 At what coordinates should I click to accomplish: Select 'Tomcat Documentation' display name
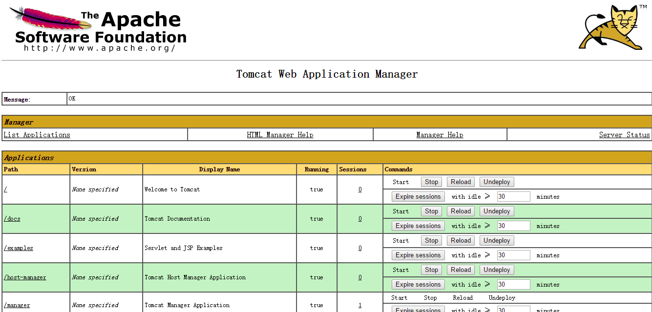point(177,219)
